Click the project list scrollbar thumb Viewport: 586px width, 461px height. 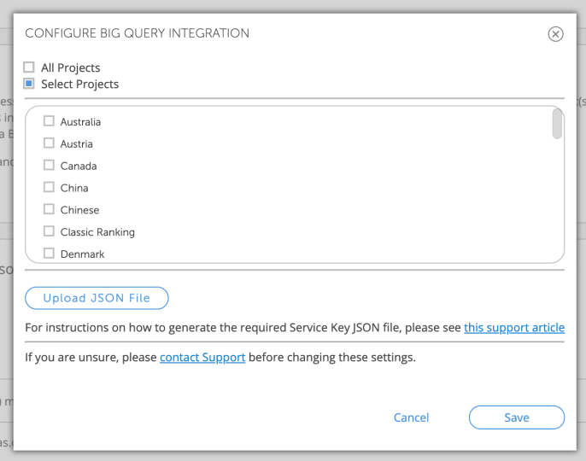pyautogui.click(x=557, y=124)
